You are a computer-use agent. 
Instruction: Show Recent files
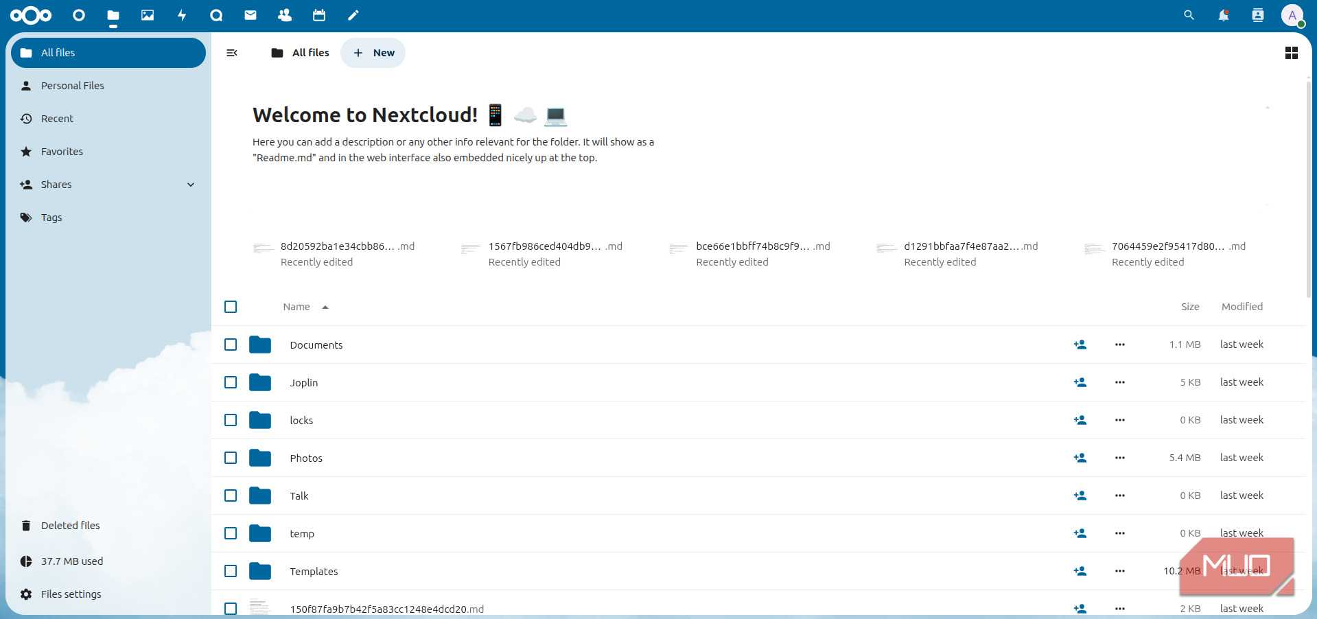[x=108, y=119]
